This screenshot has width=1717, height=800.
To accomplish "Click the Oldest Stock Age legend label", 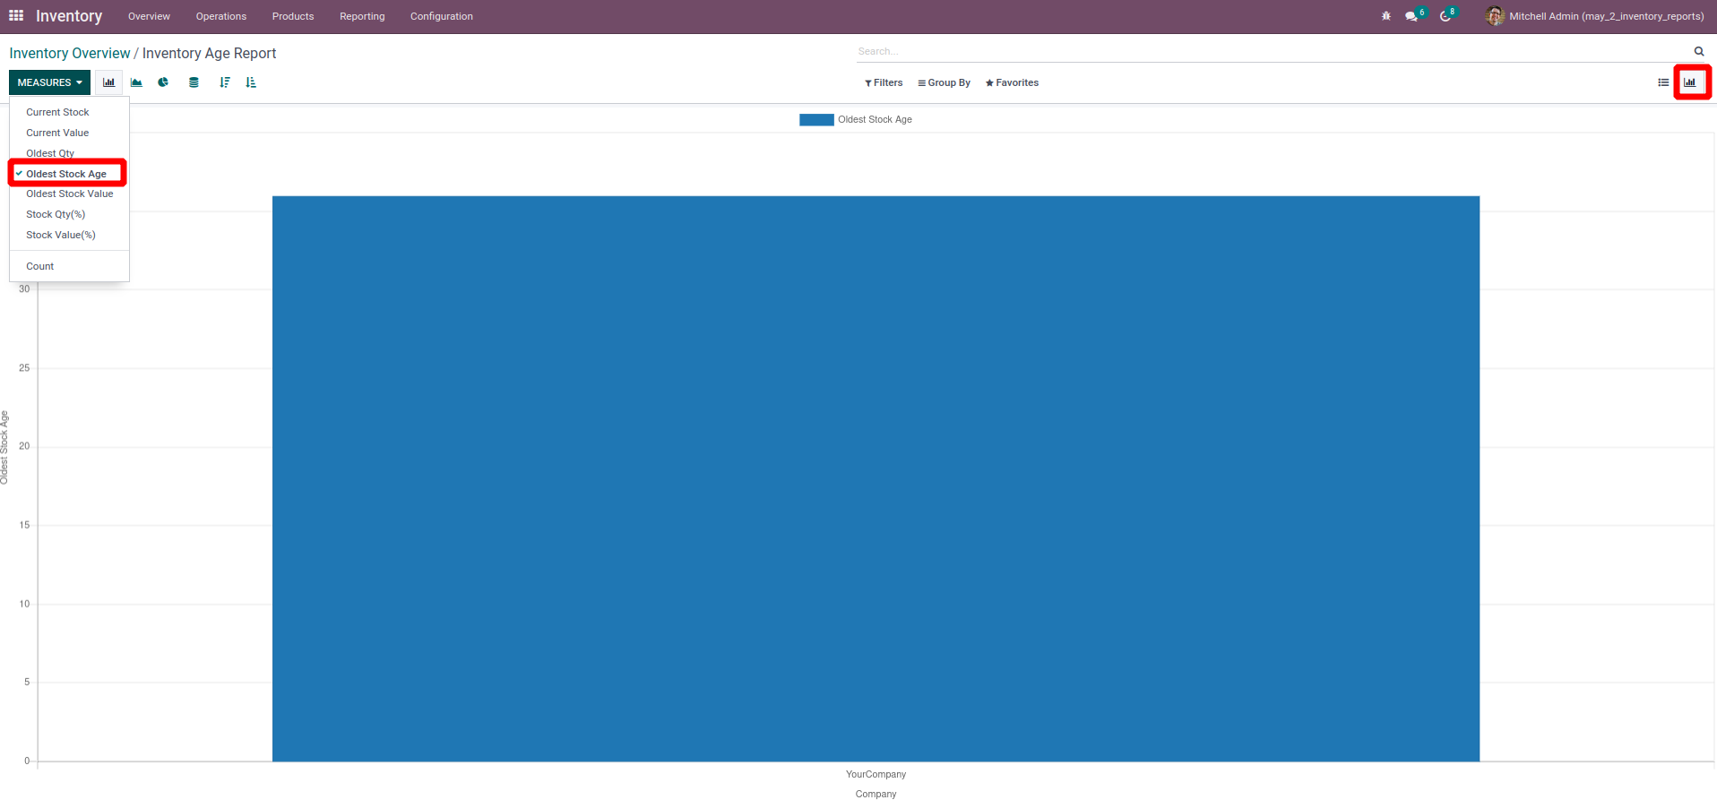I will point(875,119).
